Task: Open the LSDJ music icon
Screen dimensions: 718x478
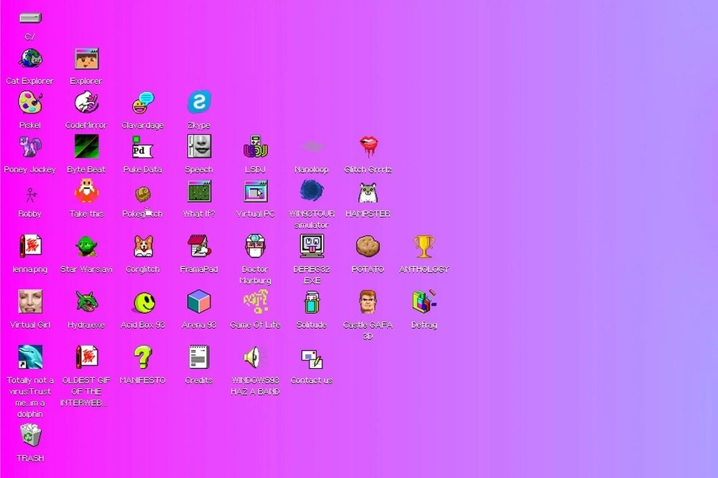Action: click(x=255, y=147)
